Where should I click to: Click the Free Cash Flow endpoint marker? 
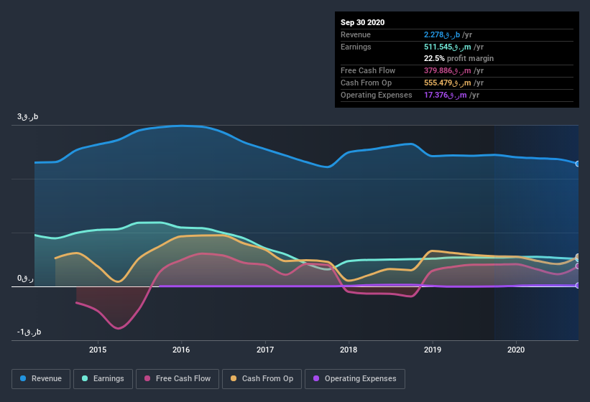[x=578, y=266]
